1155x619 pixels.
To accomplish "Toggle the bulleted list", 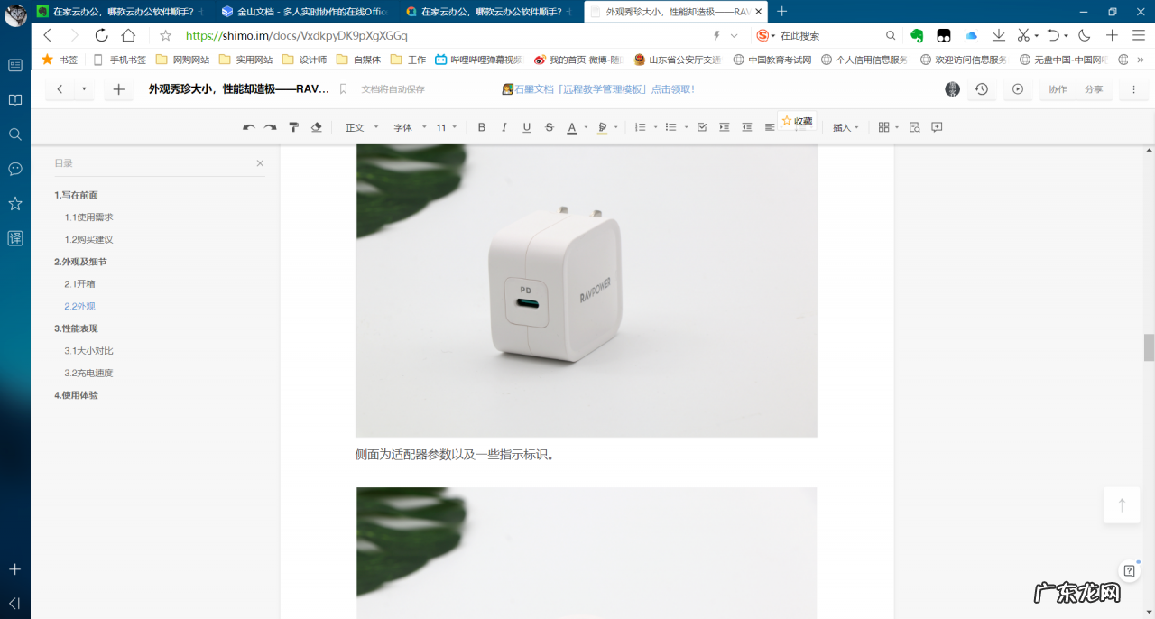I will [671, 127].
